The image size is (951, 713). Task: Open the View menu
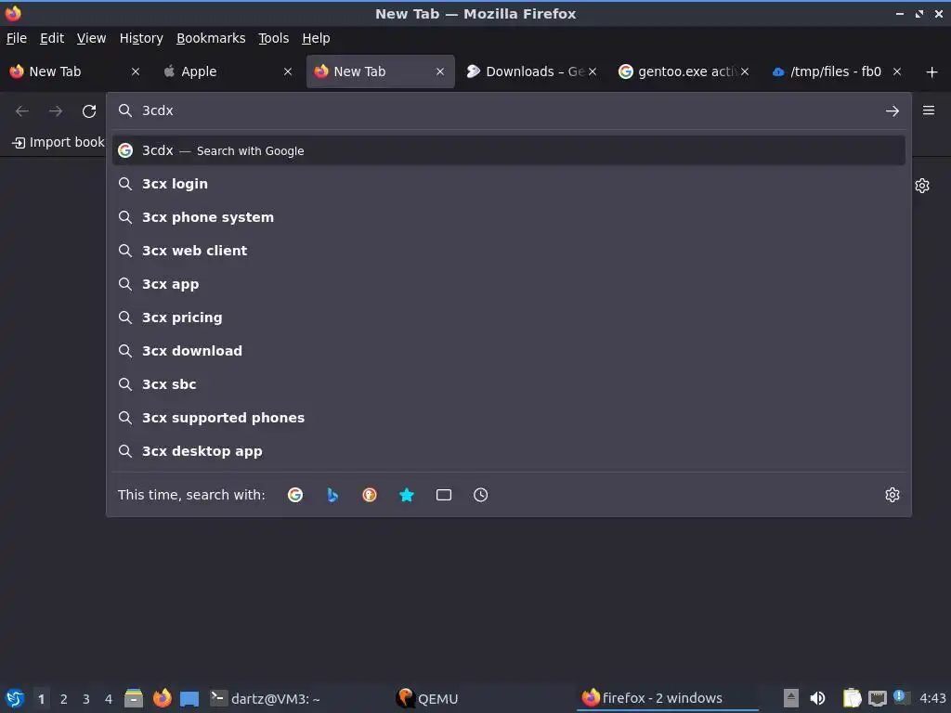point(92,38)
